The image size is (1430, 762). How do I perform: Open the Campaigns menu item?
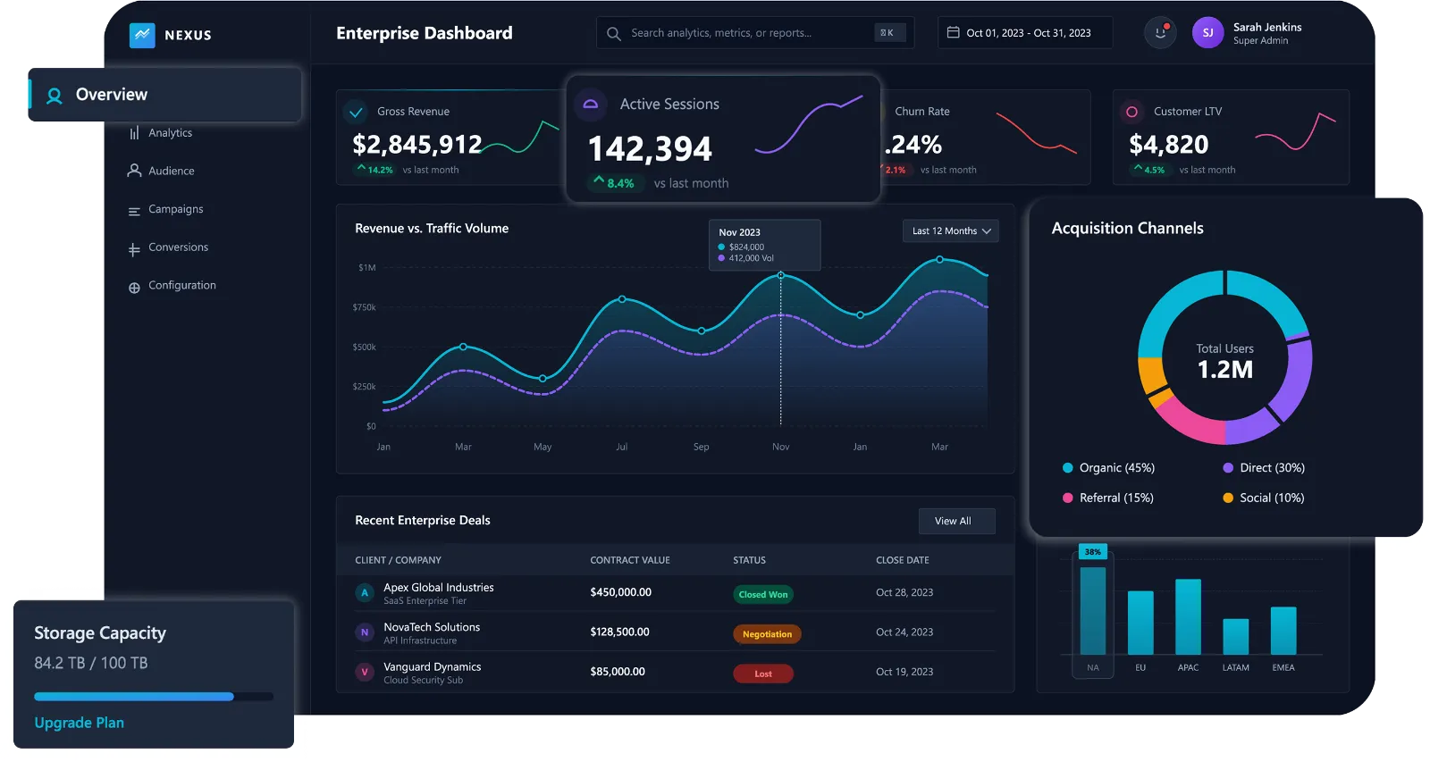tap(175, 209)
